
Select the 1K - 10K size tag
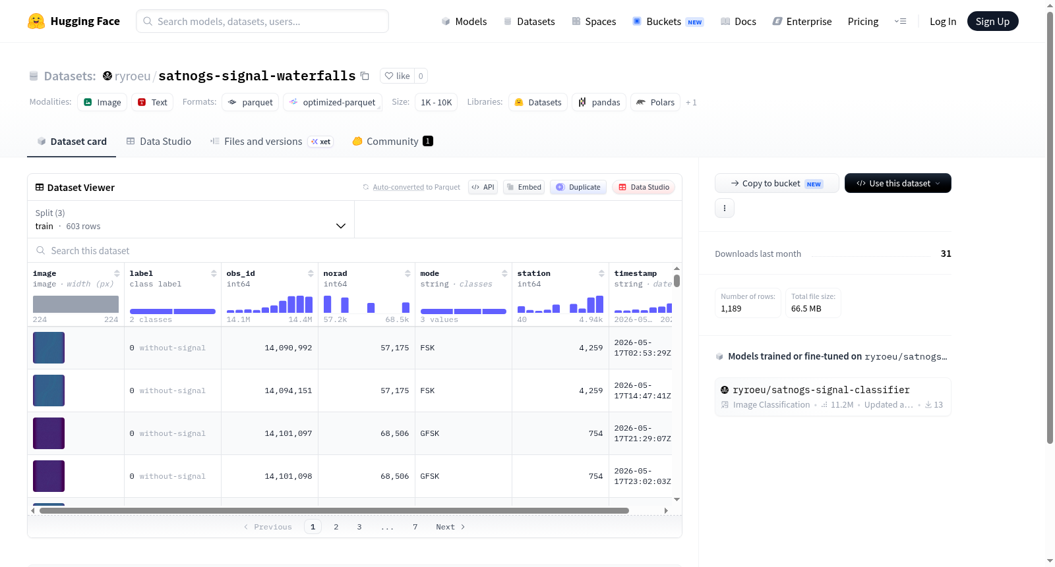436,102
